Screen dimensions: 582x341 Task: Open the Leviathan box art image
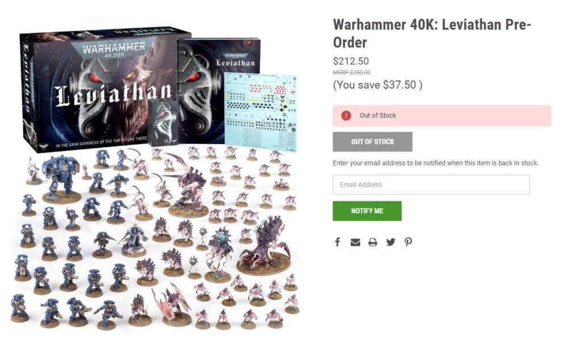point(104,89)
